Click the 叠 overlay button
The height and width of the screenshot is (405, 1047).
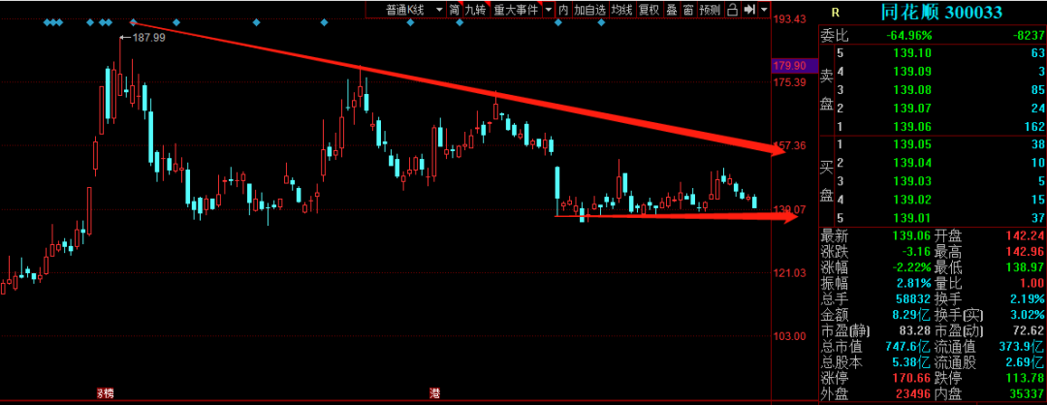[671, 10]
